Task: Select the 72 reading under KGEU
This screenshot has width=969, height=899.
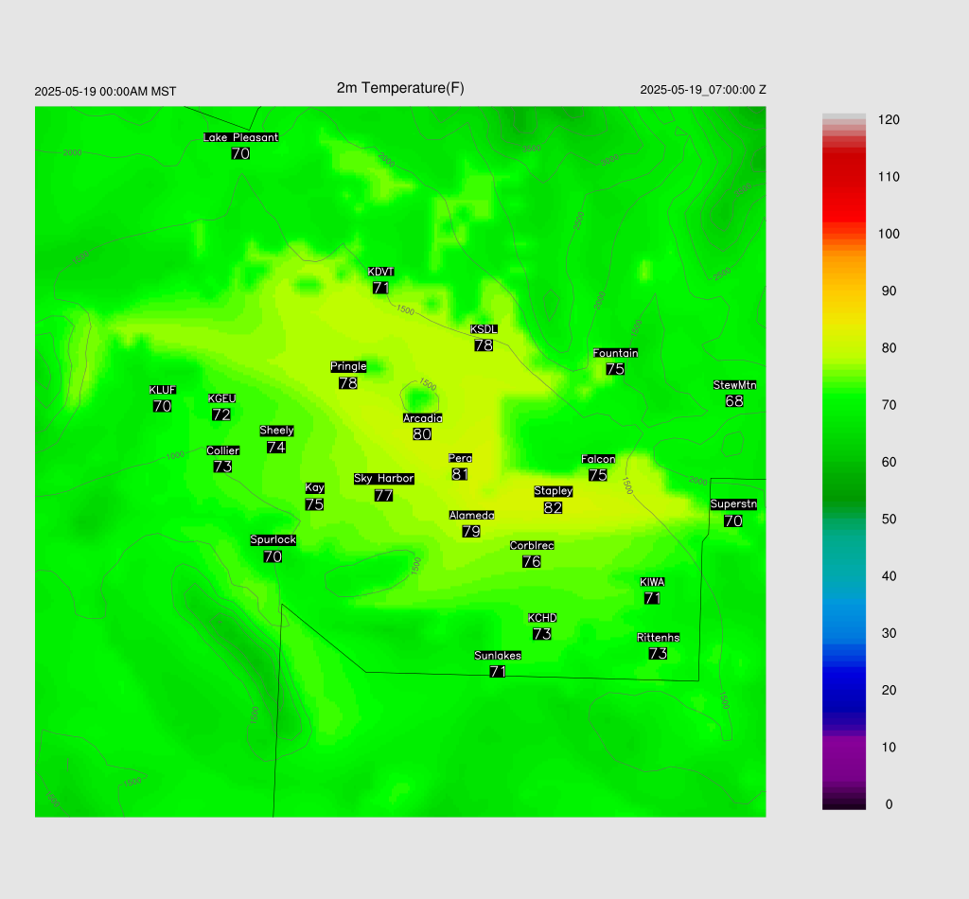Action: coord(221,414)
